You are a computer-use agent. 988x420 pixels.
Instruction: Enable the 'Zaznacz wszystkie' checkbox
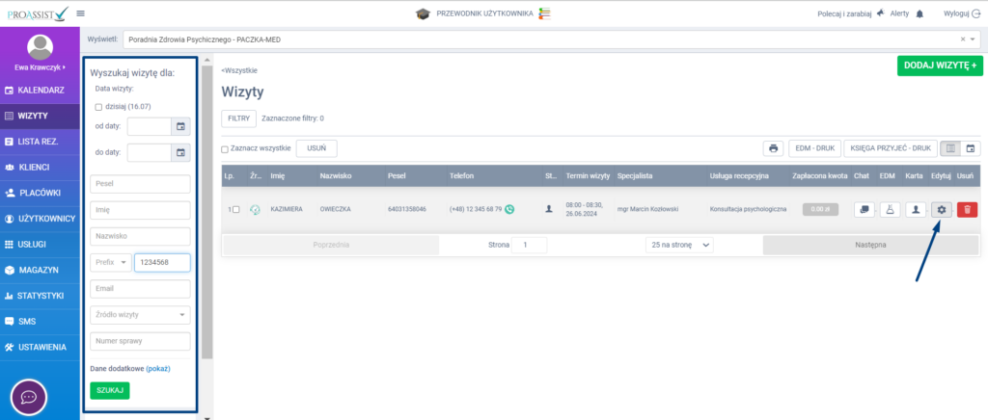(x=225, y=149)
